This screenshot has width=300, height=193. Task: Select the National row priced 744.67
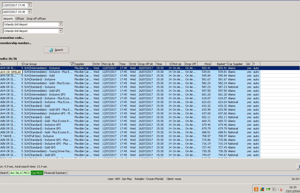pos(130,155)
